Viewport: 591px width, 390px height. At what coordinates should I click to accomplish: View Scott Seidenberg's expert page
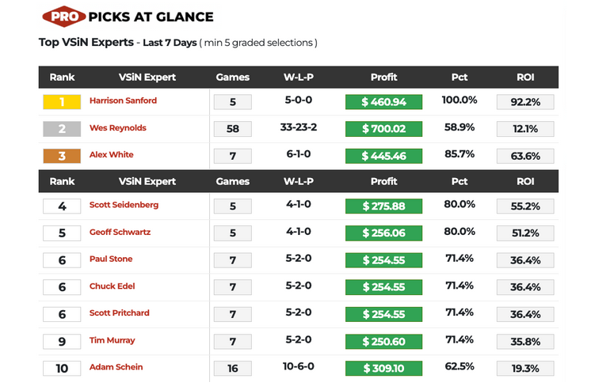[124, 205]
